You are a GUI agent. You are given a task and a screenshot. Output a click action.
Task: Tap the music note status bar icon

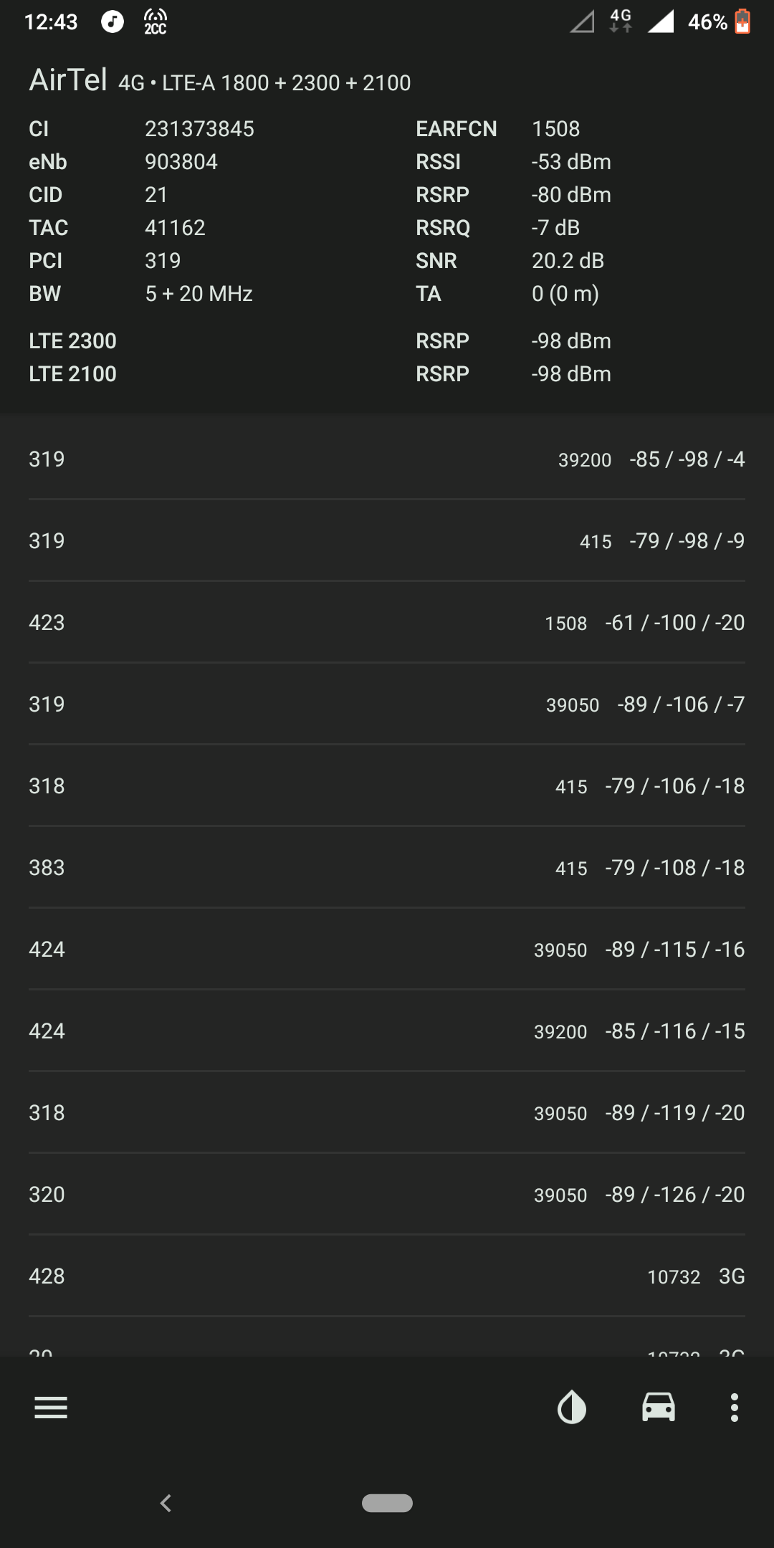click(x=112, y=22)
